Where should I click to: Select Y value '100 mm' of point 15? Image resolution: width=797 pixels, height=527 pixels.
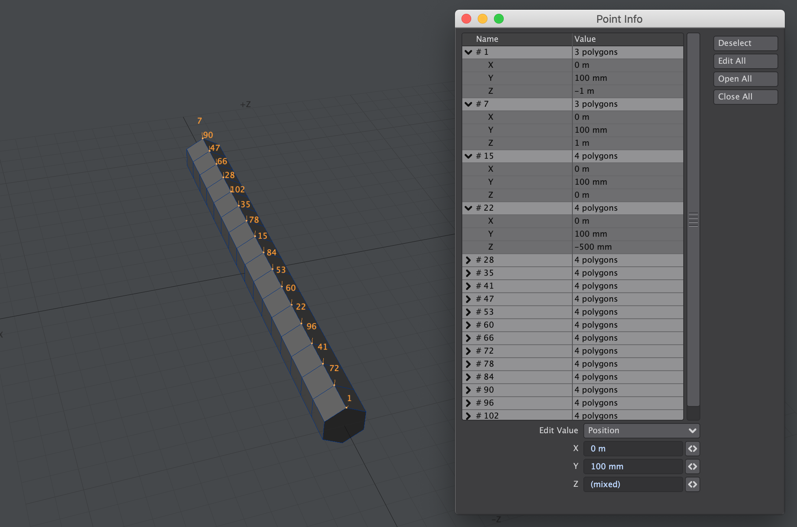[x=591, y=182]
